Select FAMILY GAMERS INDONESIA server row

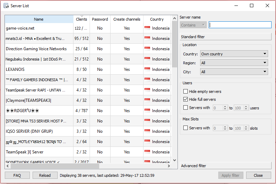point(88,80)
